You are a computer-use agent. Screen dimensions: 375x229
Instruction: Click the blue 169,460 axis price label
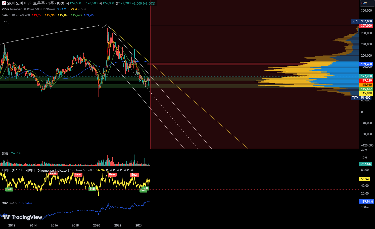tap(366, 64)
